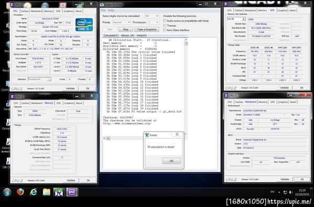Viewport: 314px width, 207px height.
Task: Open the File menu in Hyper PI
Action: (x=103, y=10)
